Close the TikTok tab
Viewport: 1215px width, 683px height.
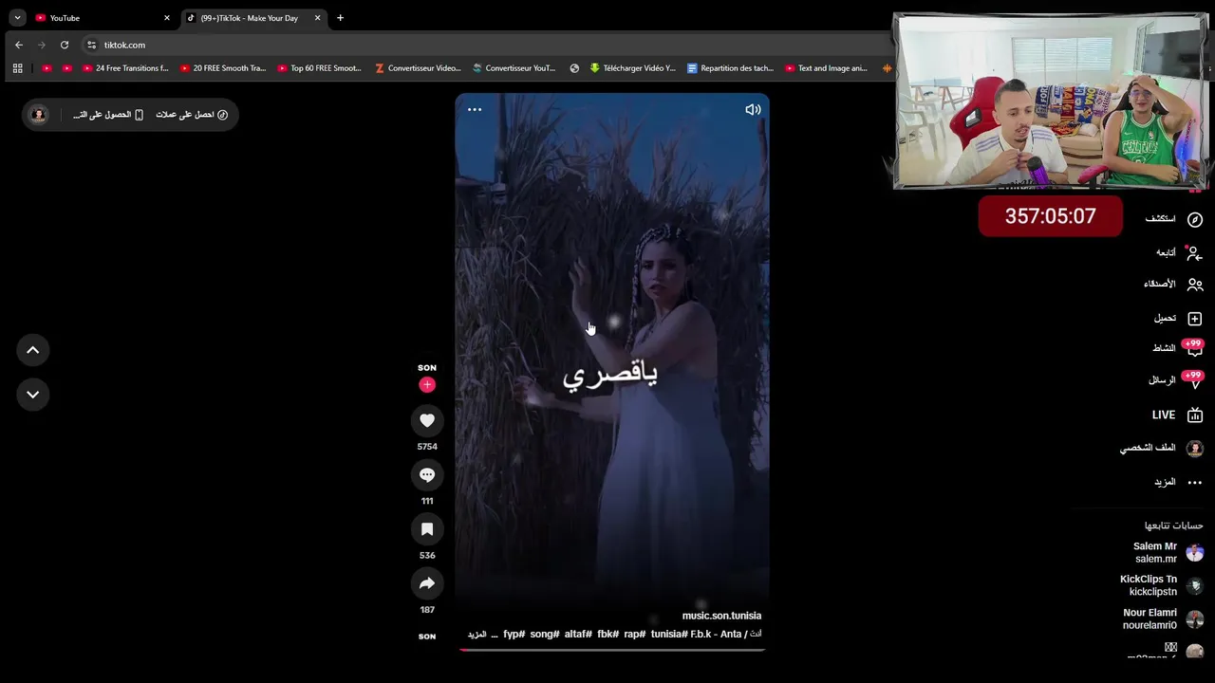318,18
